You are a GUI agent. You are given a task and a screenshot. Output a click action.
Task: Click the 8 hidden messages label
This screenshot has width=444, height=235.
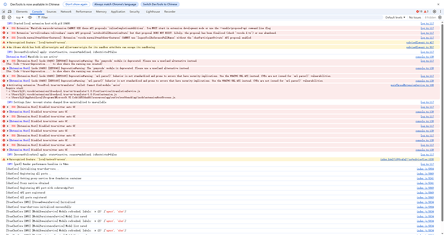coord(430,17)
